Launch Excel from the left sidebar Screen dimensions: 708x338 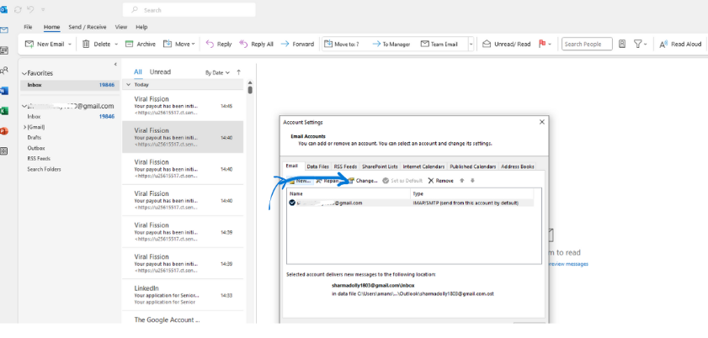[4, 111]
